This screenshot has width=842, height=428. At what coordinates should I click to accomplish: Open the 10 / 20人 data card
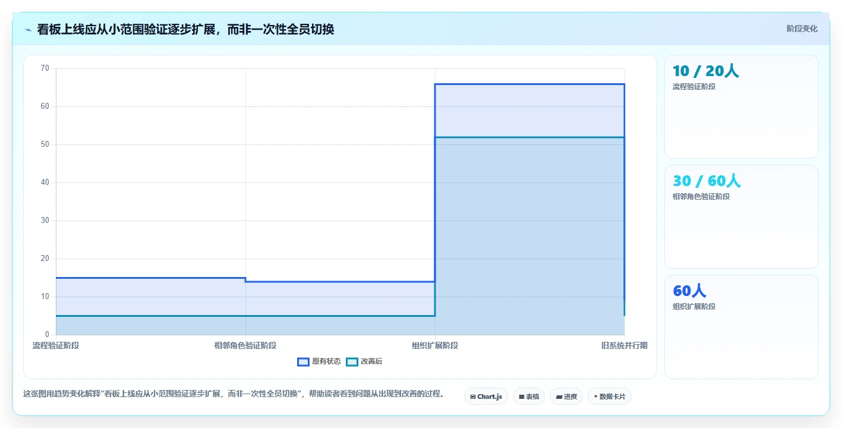click(x=741, y=106)
